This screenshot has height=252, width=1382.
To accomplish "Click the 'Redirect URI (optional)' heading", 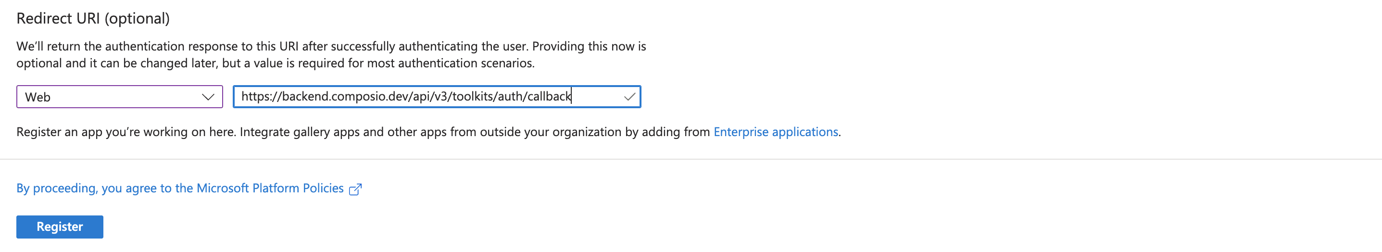I will tap(93, 19).
